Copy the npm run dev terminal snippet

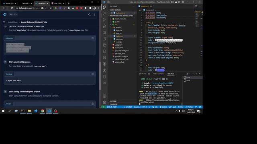tap(93, 74)
